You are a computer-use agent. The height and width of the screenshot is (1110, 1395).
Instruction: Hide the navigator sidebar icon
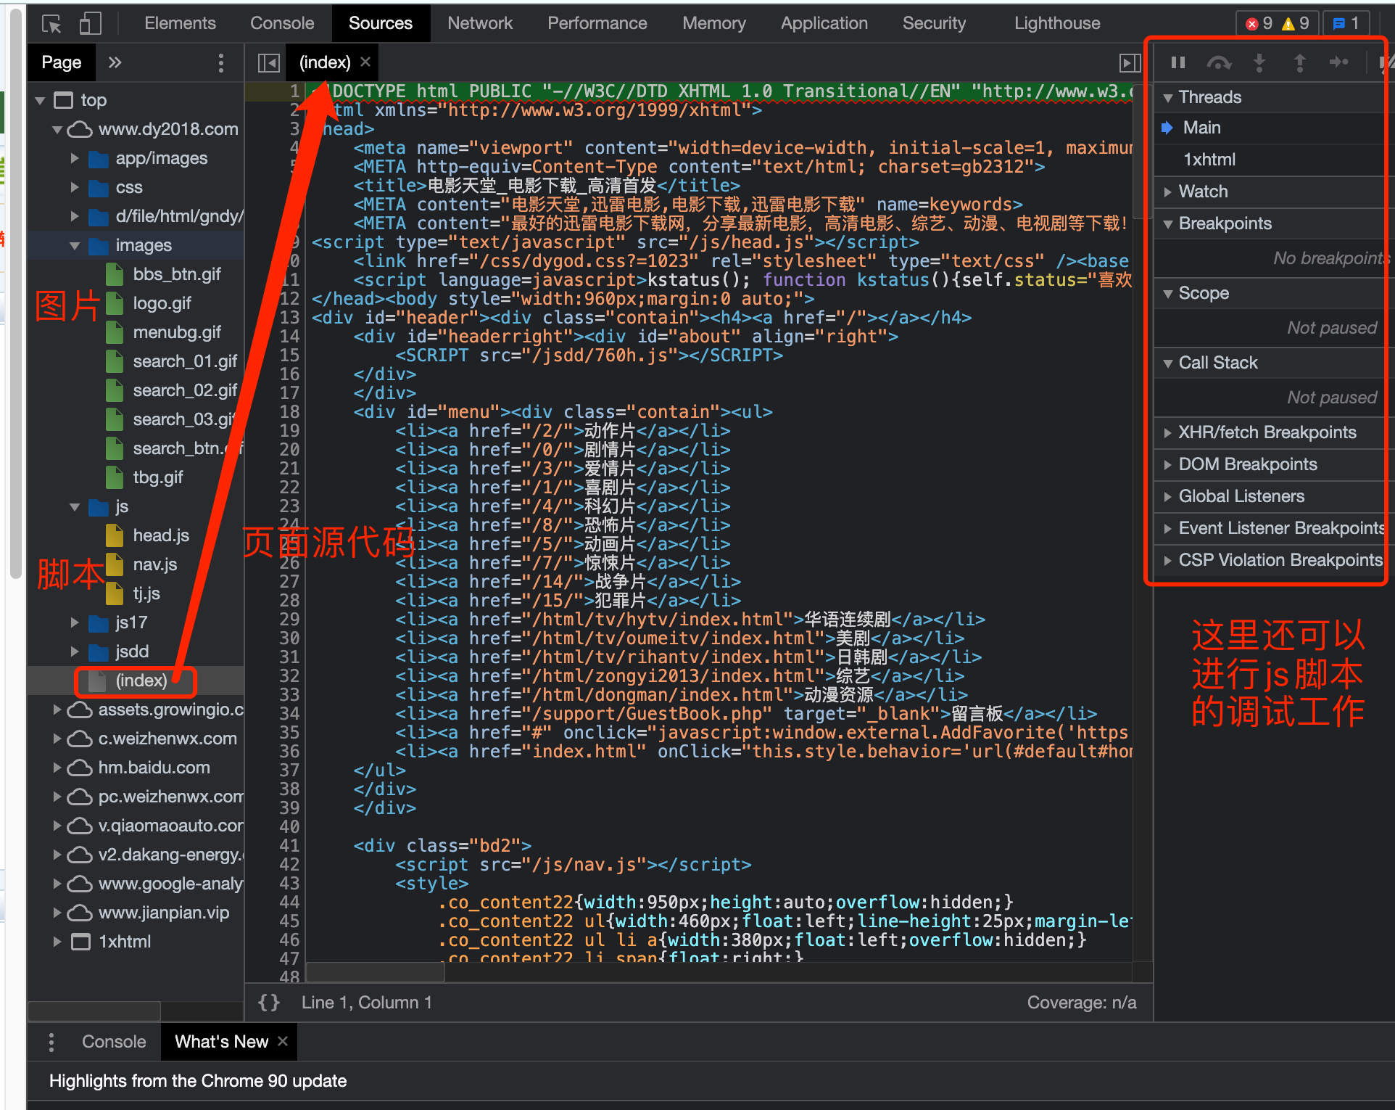pyautogui.click(x=268, y=63)
